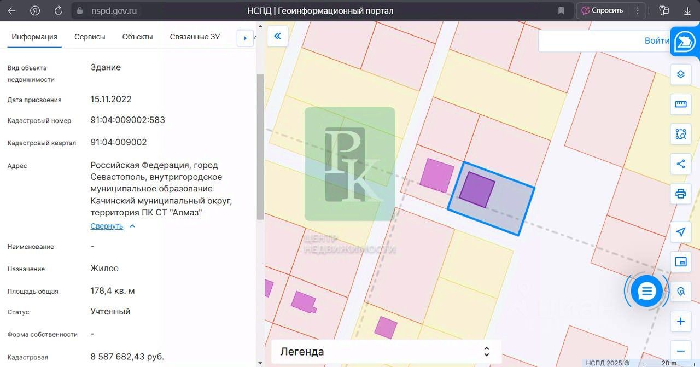Open the map layers panel
700x367 pixels.
pos(680,74)
